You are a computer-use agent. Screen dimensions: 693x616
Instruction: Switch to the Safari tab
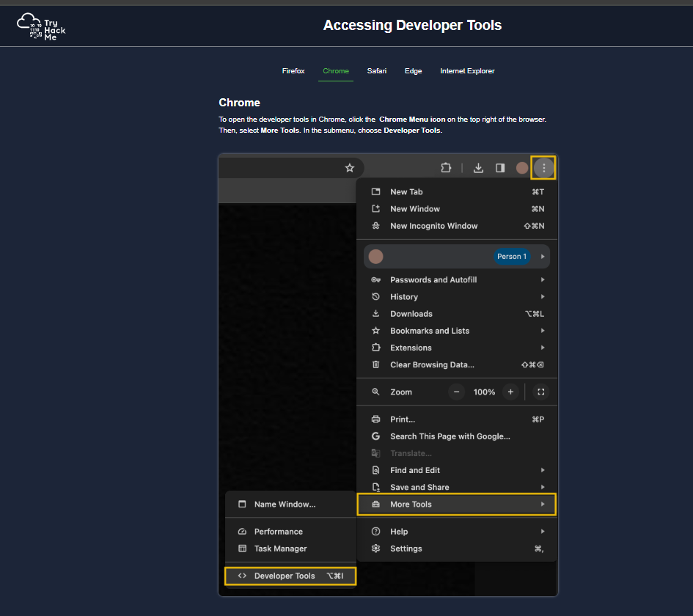click(x=376, y=70)
